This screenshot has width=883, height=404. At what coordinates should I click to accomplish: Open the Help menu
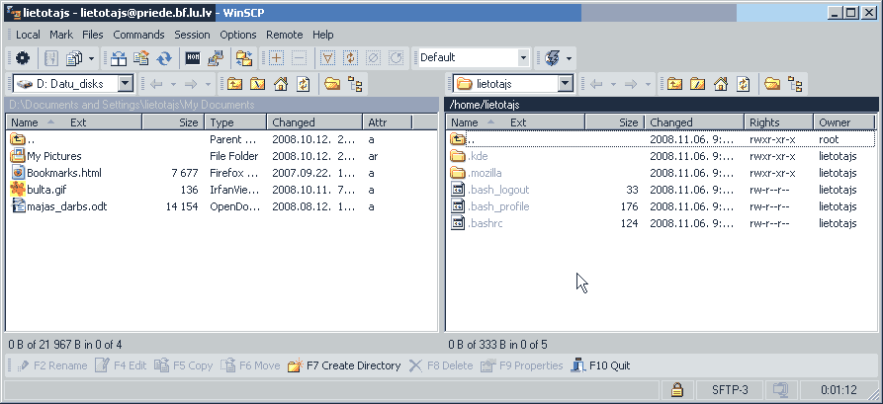(322, 35)
